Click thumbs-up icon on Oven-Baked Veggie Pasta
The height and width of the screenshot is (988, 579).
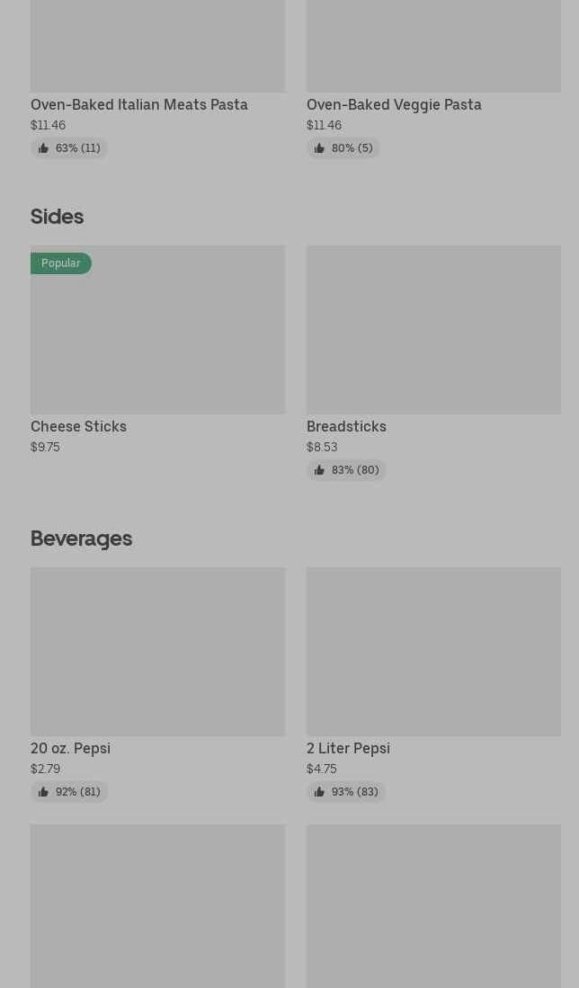[319, 148]
